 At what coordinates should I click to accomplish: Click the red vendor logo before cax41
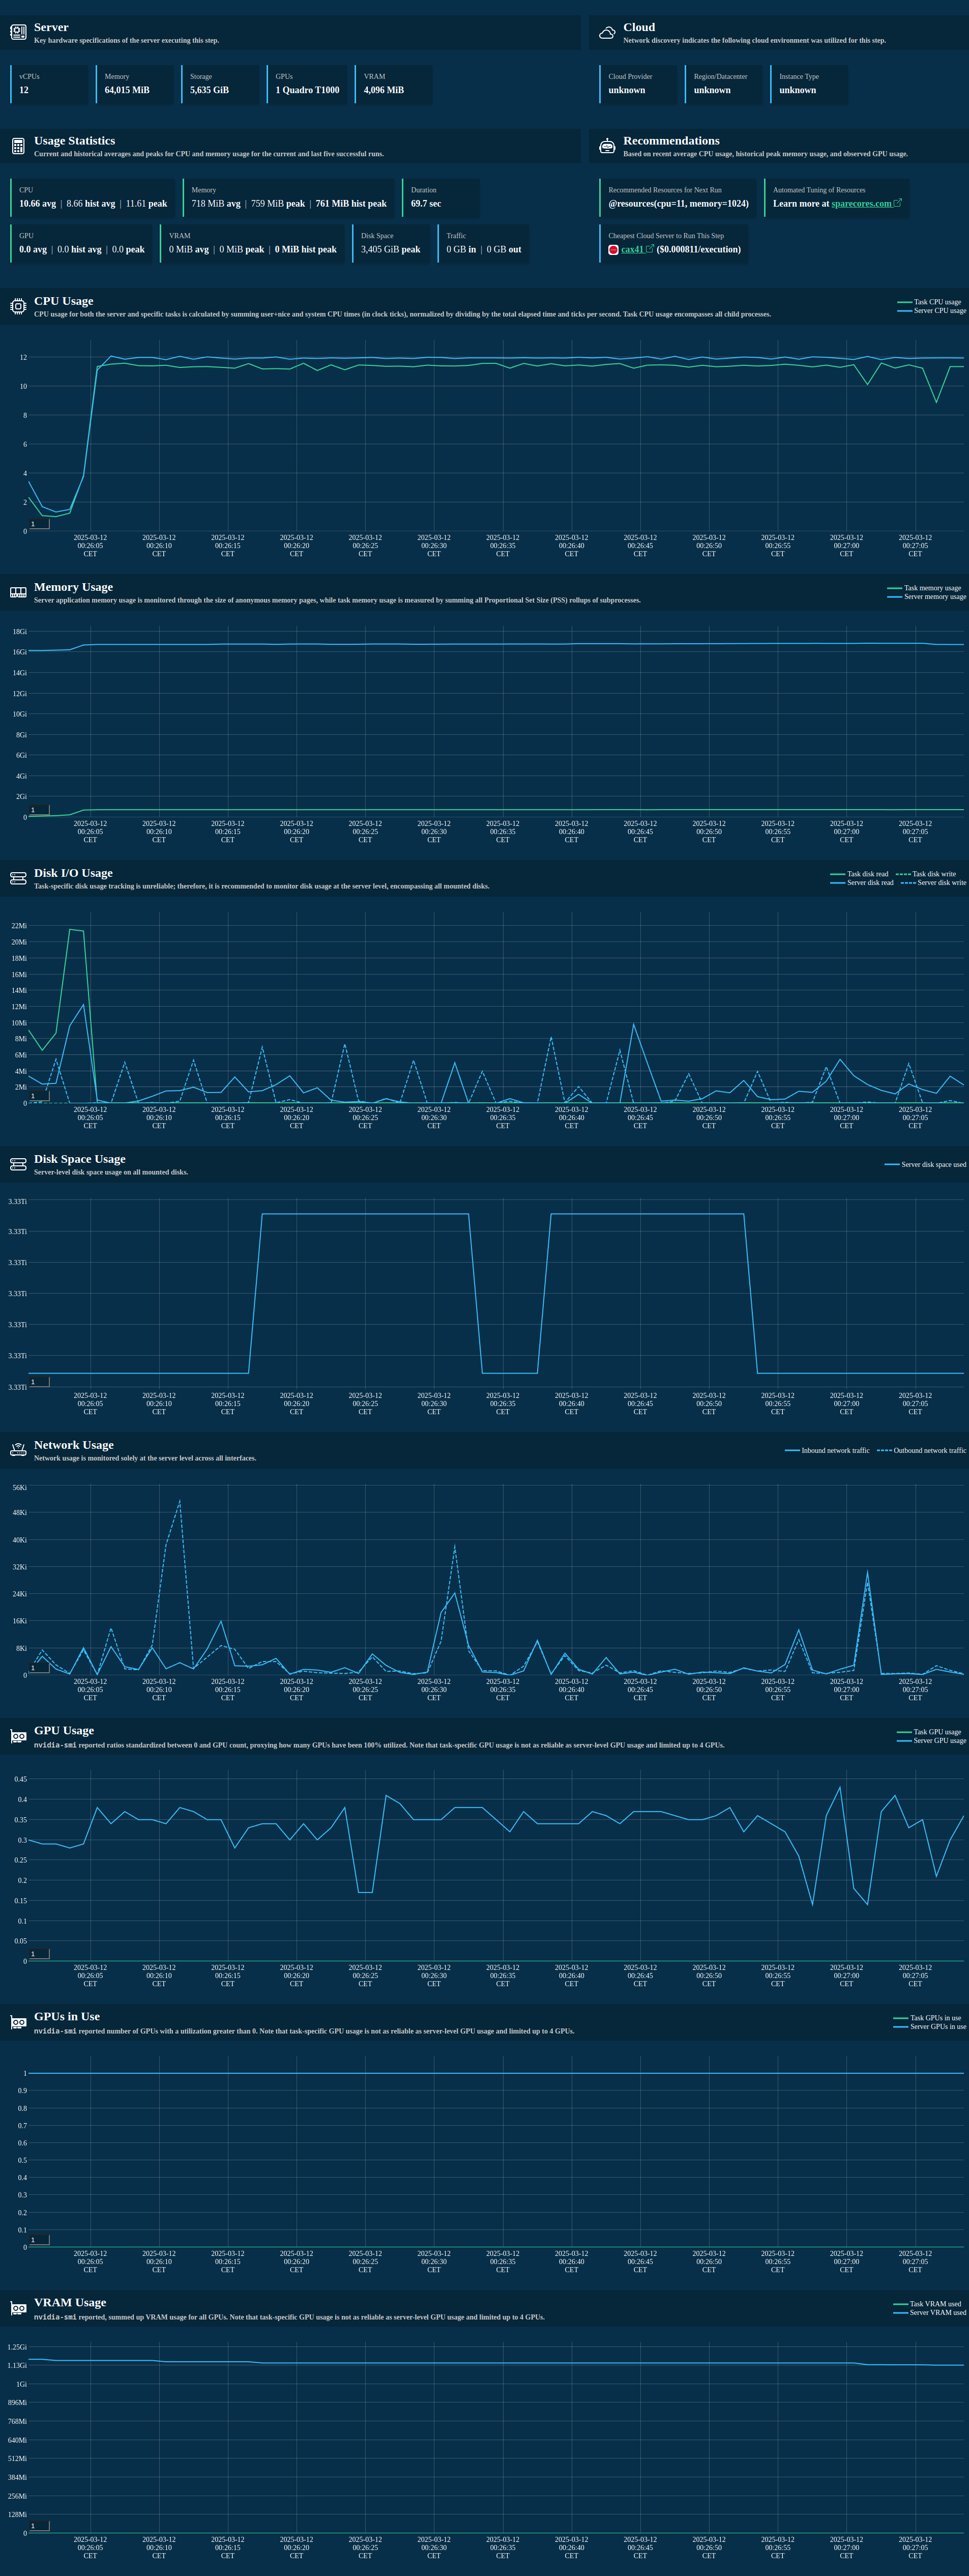point(613,250)
